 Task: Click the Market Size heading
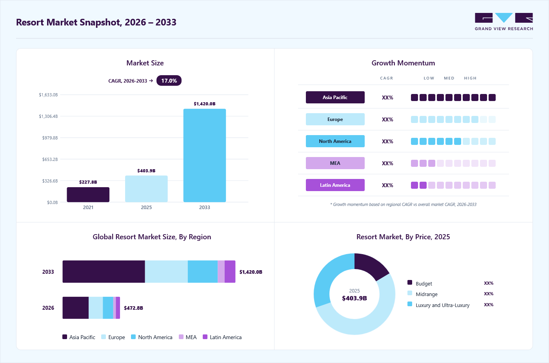tap(145, 63)
